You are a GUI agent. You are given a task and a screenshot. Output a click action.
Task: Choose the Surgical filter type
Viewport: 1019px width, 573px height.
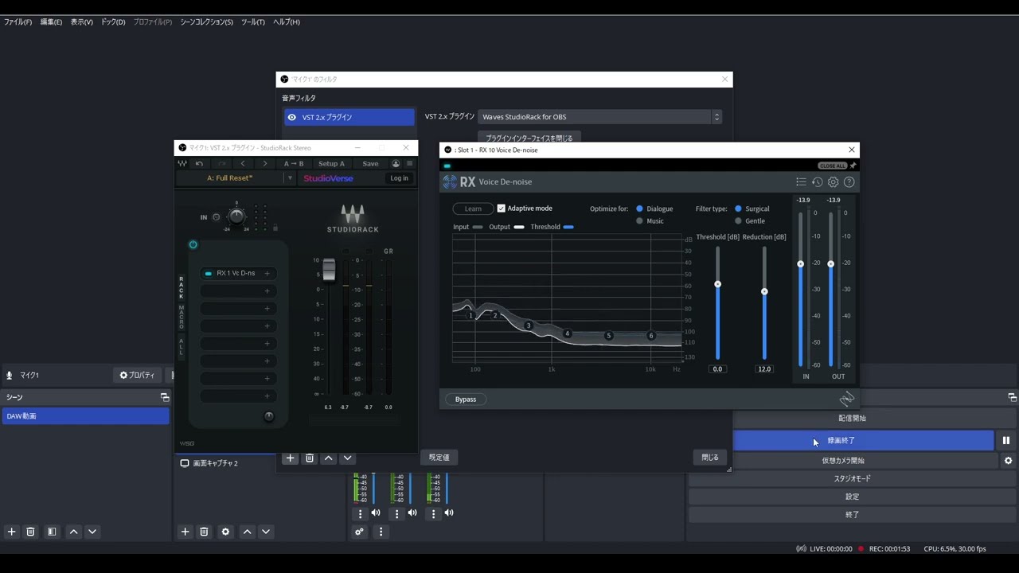tap(738, 209)
